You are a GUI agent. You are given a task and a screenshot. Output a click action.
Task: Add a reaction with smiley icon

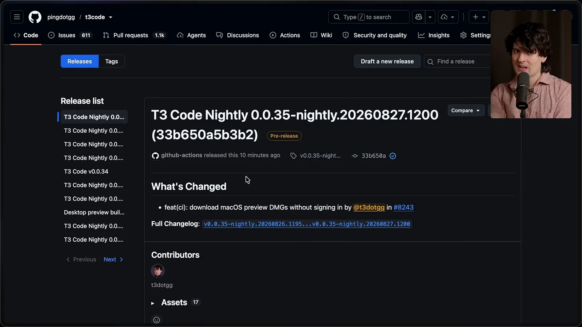pos(156,320)
